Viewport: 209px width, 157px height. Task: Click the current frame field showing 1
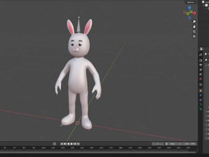[x=158, y=144]
